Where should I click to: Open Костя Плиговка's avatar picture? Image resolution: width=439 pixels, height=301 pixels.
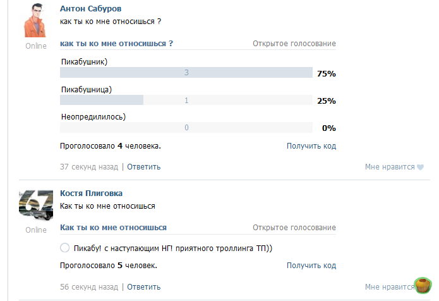pyautogui.click(x=36, y=204)
